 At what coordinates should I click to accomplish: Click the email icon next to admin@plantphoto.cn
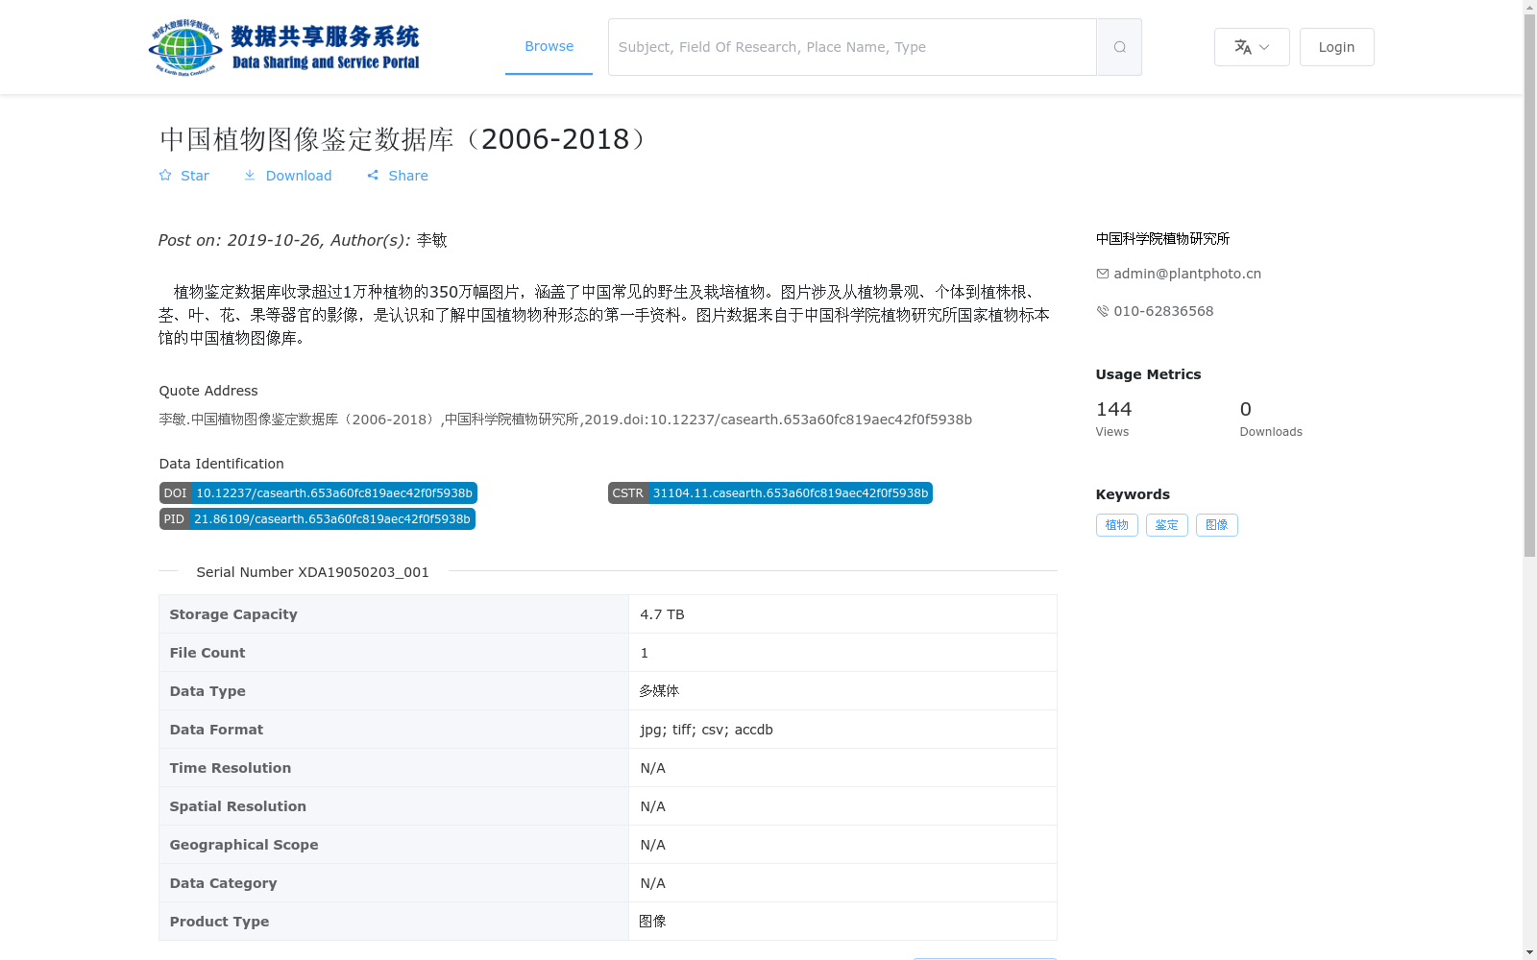tap(1102, 274)
